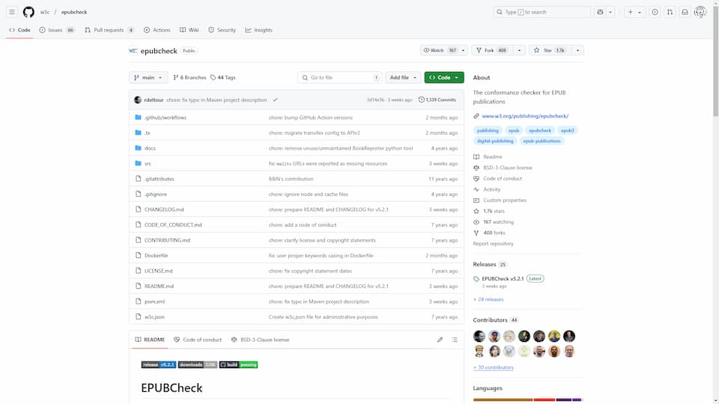Open the 1,339 Commits history
This screenshot has height=404, width=719.
437,100
